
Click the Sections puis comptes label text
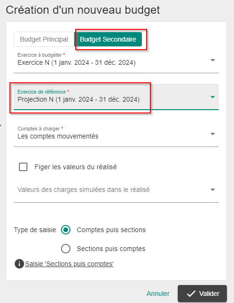[111, 249]
